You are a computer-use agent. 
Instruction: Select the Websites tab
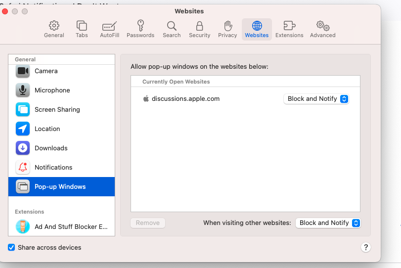(x=257, y=29)
